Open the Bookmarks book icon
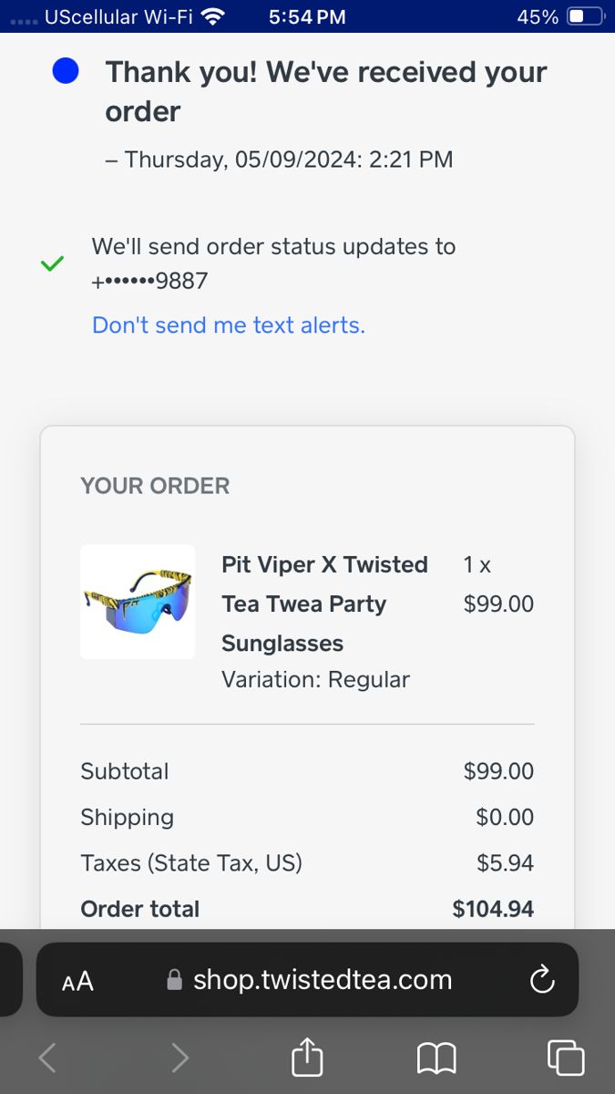This screenshot has width=615, height=1094. coord(436,1058)
